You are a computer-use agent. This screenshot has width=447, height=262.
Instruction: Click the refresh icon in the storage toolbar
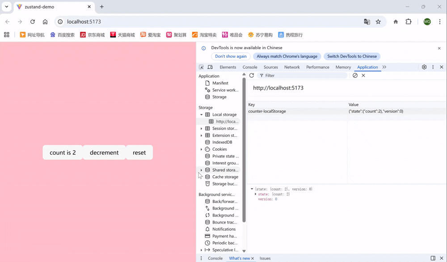251,76
